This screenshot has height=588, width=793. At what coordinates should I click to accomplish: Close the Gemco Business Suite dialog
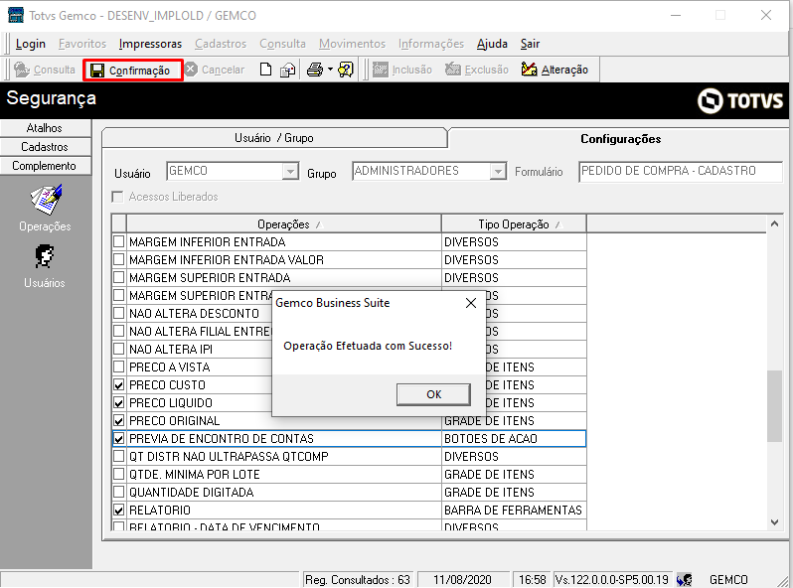(x=471, y=303)
